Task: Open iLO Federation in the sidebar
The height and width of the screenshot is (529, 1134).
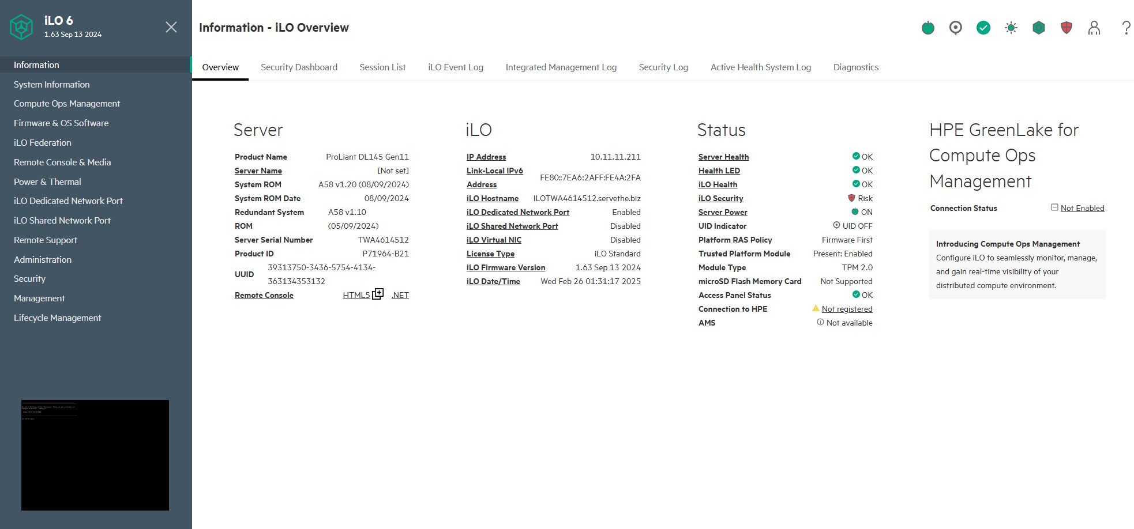Action: 43,143
